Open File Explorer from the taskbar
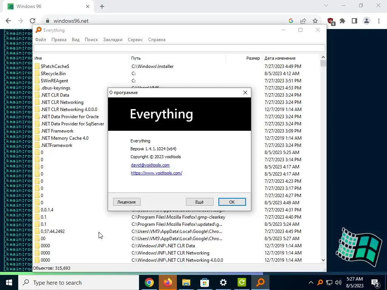 pyautogui.click(x=186, y=282)
